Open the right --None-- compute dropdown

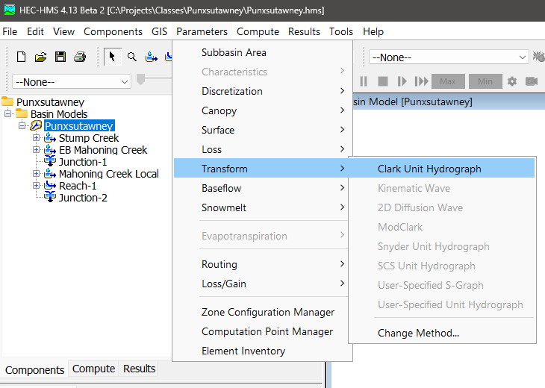point(449,57)
